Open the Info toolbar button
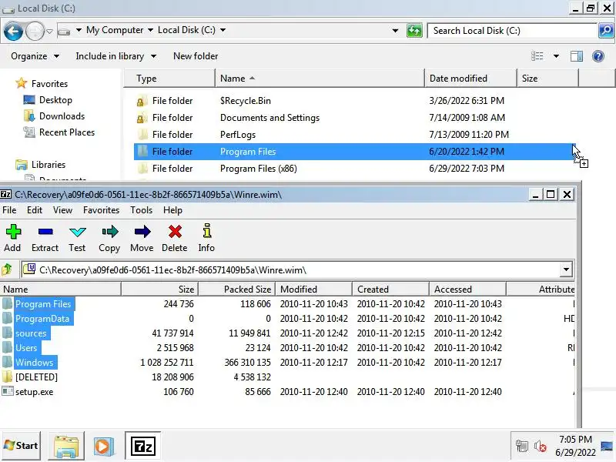 click(206, 238)
